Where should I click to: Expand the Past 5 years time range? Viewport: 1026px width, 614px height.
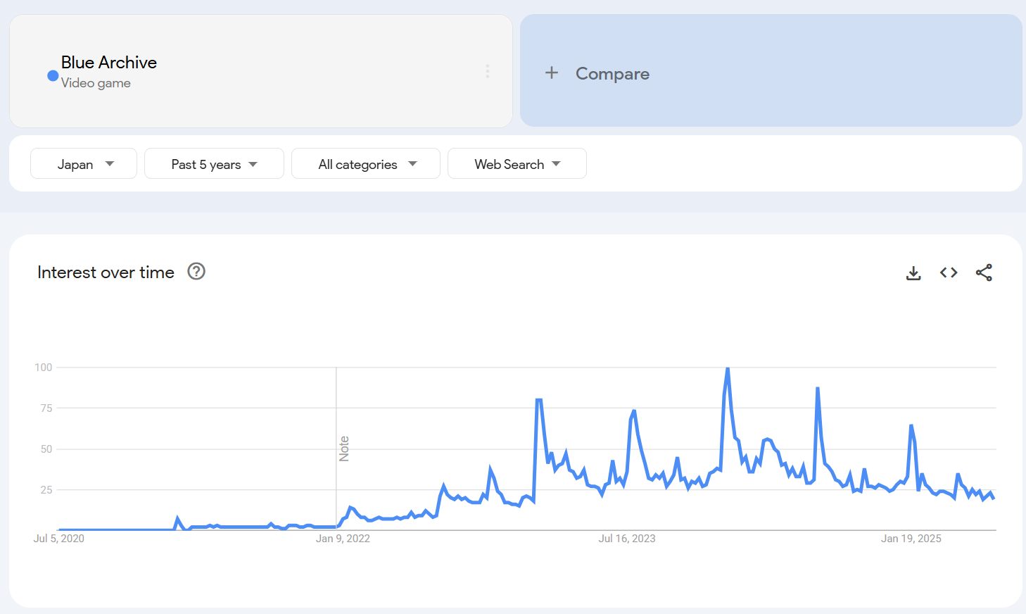[x=214, y=164]
